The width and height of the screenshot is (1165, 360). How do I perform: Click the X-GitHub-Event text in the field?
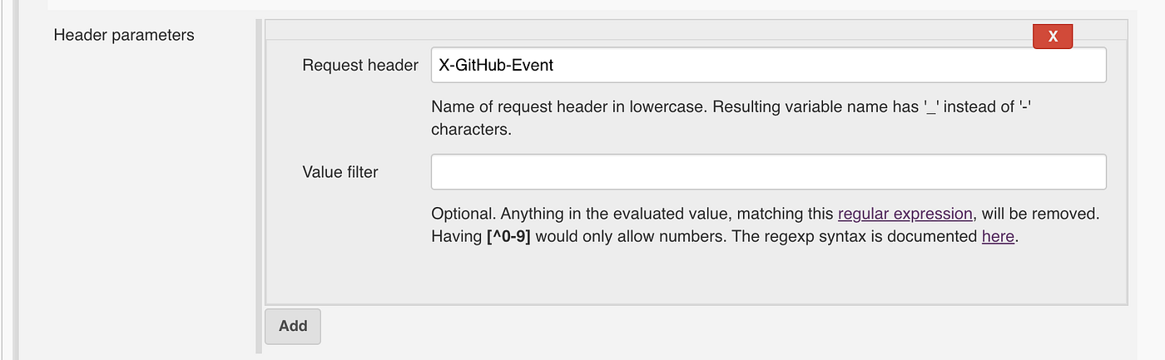(496, 65)
